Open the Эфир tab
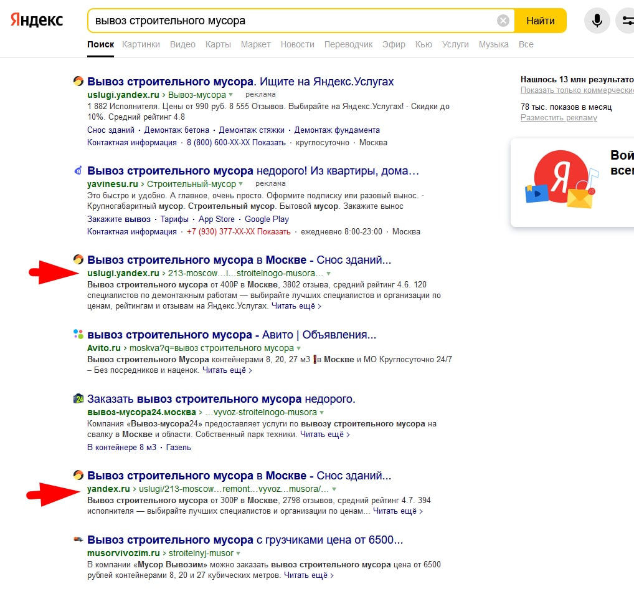 [394, 44]
